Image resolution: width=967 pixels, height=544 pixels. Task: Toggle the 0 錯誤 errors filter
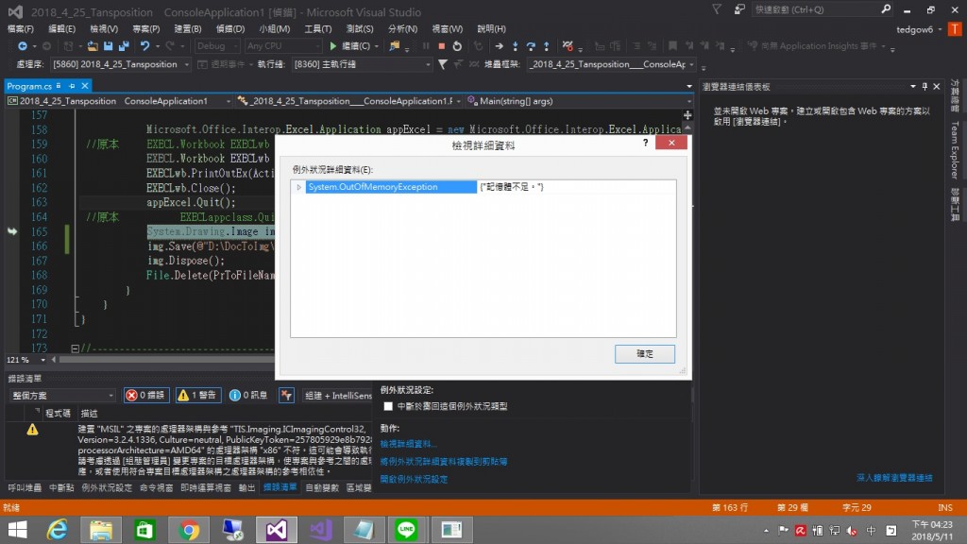(x=146, y=396)
